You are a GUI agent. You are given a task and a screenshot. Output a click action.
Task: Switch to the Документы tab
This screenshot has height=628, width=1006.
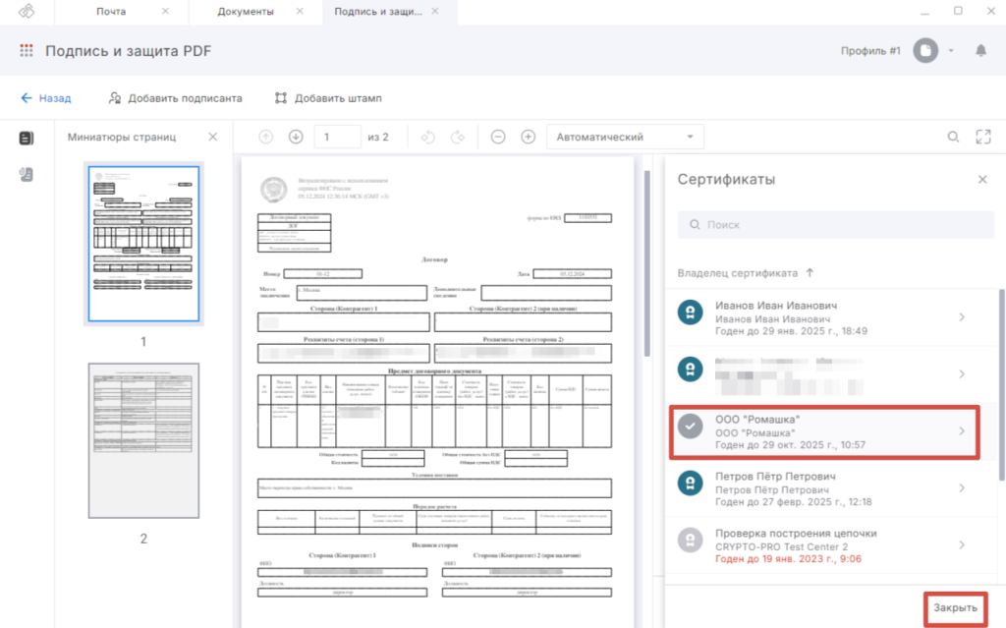pyautogui.click(x=246, y=12)
